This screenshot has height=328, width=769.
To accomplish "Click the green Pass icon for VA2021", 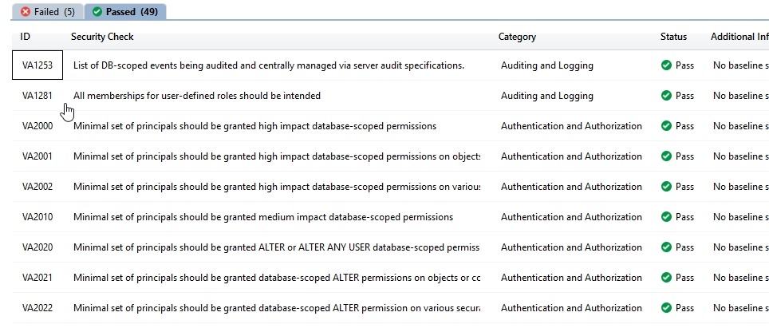I will coord(666,278).
